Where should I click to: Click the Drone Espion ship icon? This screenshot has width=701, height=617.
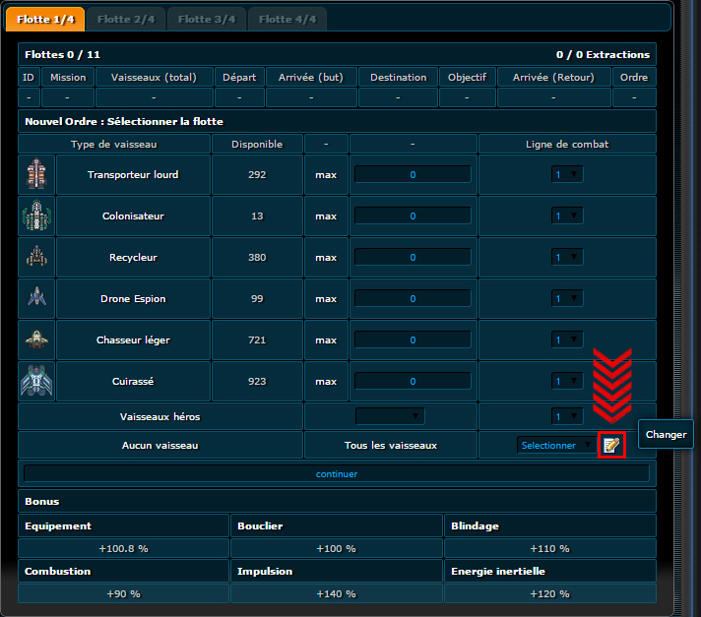click(36, 299)
